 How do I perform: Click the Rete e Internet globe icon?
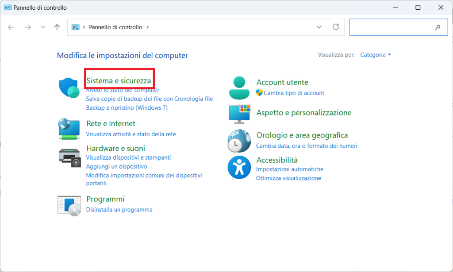(69, 129)
